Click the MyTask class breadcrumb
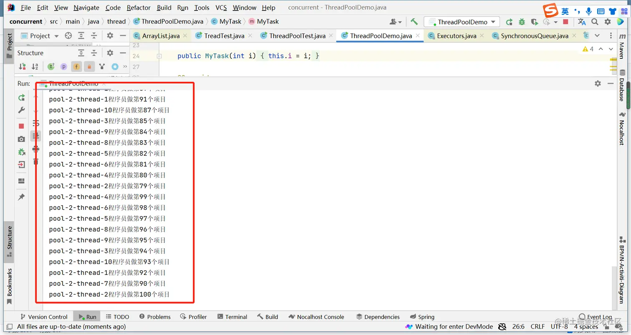Viewport: 631px width, 335px height. [226, 22]
